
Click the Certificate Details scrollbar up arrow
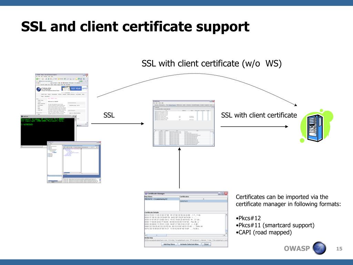(x=226, y=215)
